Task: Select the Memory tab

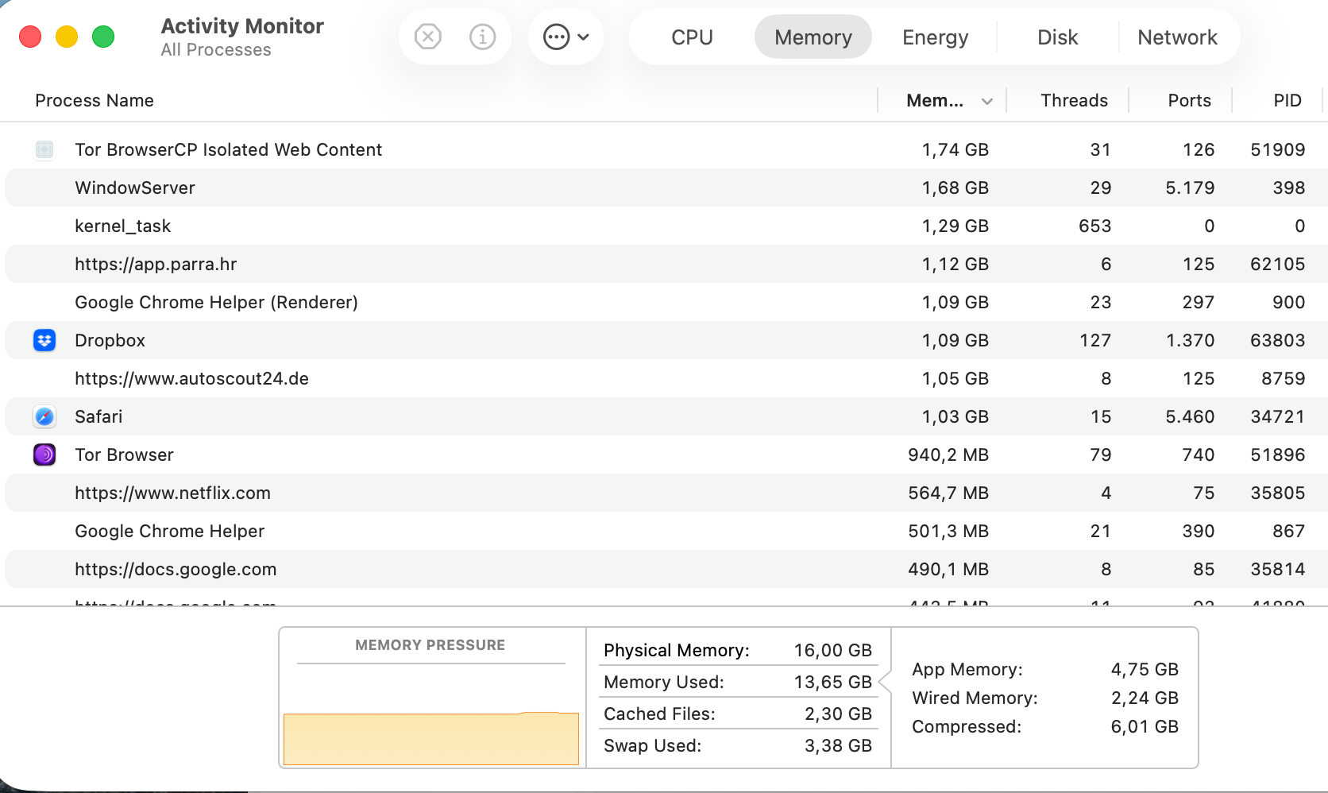Action: [x=813, y=37]
